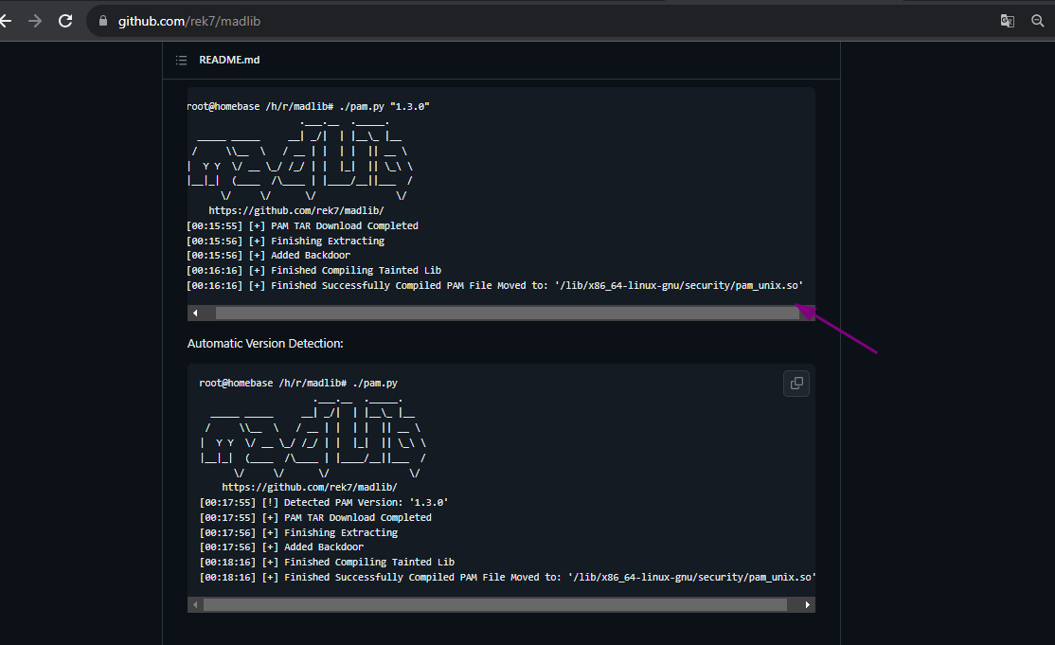View site info via padlock icon
This screenshot has width=1055, height=645.
103,21
